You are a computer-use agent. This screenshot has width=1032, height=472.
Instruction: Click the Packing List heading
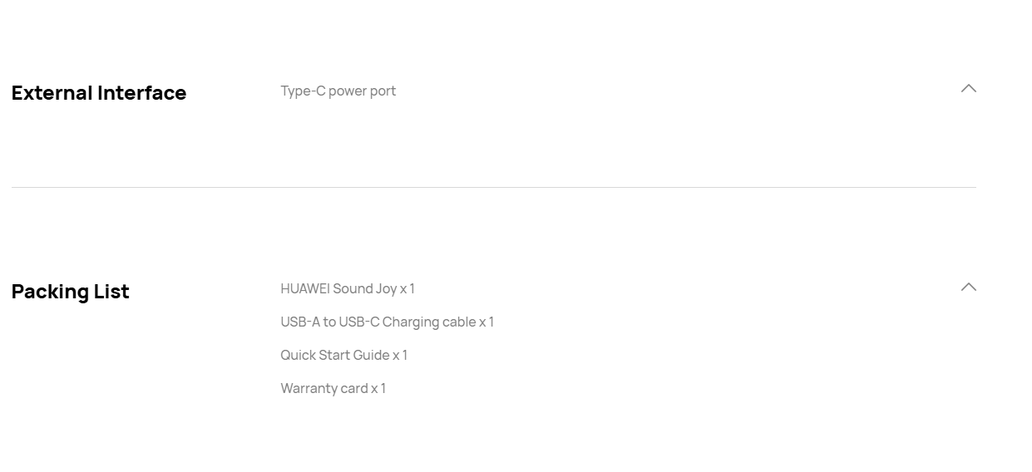pyautogui.click(x=71, y=292)
